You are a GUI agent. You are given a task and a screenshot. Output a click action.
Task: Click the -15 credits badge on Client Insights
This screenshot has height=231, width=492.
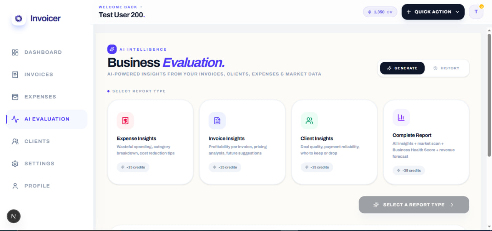317,167
